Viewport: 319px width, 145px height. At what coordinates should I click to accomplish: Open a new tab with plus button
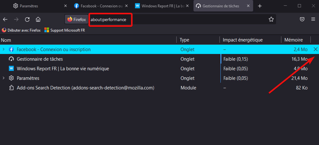click(x=260, y=6)
